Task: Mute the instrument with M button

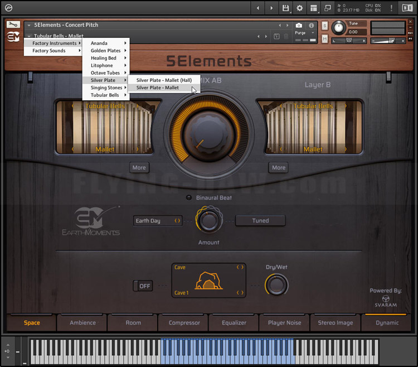Action: (x=324, y=39)
